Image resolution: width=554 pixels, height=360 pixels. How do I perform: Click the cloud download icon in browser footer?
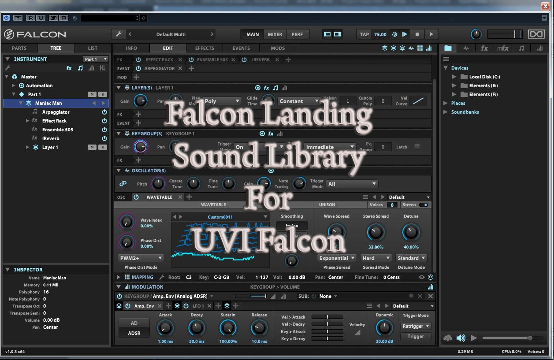tap(448, 338)
